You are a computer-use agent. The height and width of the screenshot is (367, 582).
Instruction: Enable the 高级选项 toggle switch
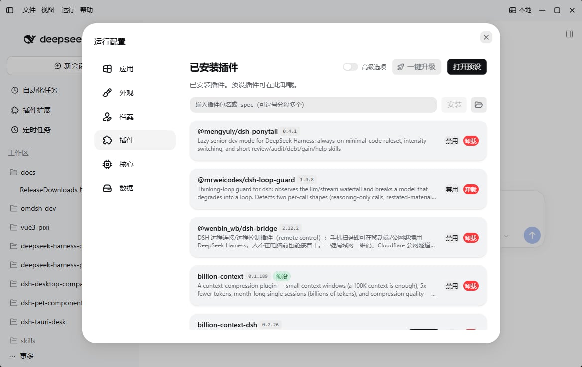pos(350,67)
